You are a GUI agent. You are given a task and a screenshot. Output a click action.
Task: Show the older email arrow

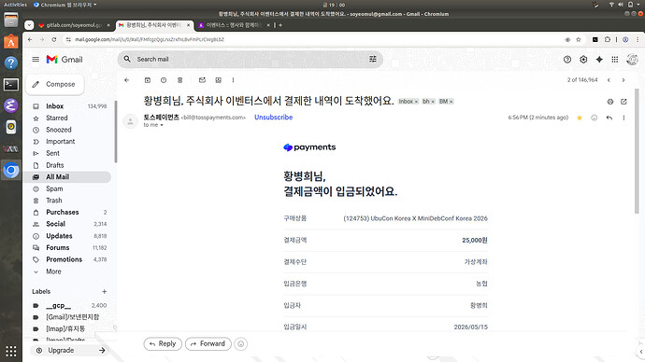(623, 80)
